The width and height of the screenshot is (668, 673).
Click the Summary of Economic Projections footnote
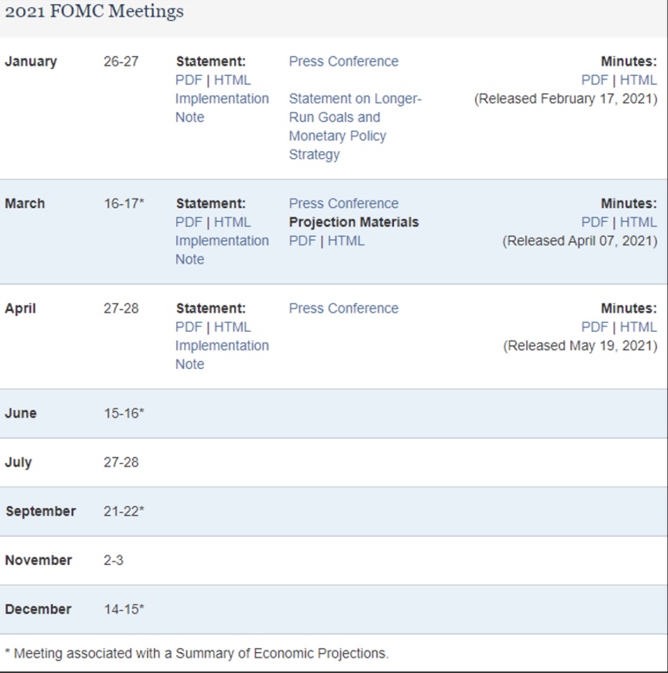(x=197, y=653)
